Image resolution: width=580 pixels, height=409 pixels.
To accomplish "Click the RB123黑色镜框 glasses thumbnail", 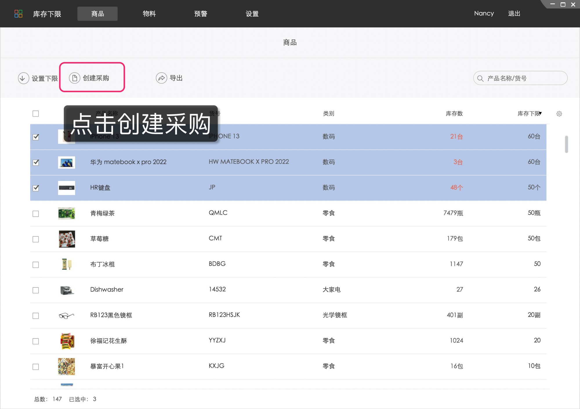I will (x=66, y=315).
